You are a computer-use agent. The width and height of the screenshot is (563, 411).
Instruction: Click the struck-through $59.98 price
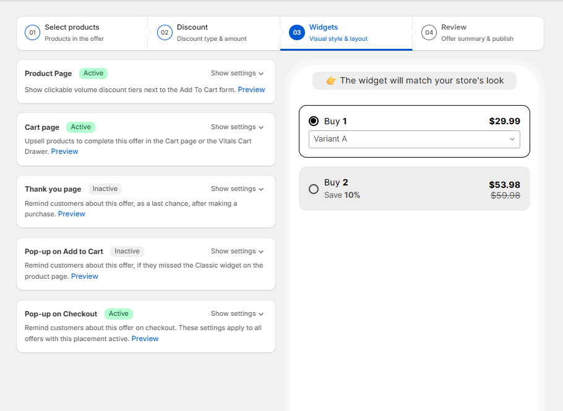coord(505,195)
